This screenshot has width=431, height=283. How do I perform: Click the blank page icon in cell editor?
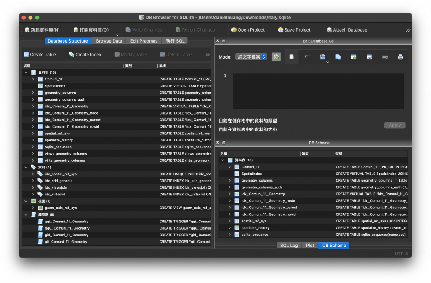coord(291,57)
